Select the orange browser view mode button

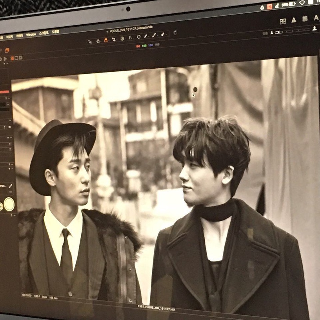(x=12, y=58)
